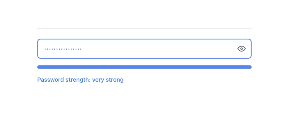Click the word 'strength:' in the label
The height and width of the screenshot is (122, 291).
tap(78, 80)
